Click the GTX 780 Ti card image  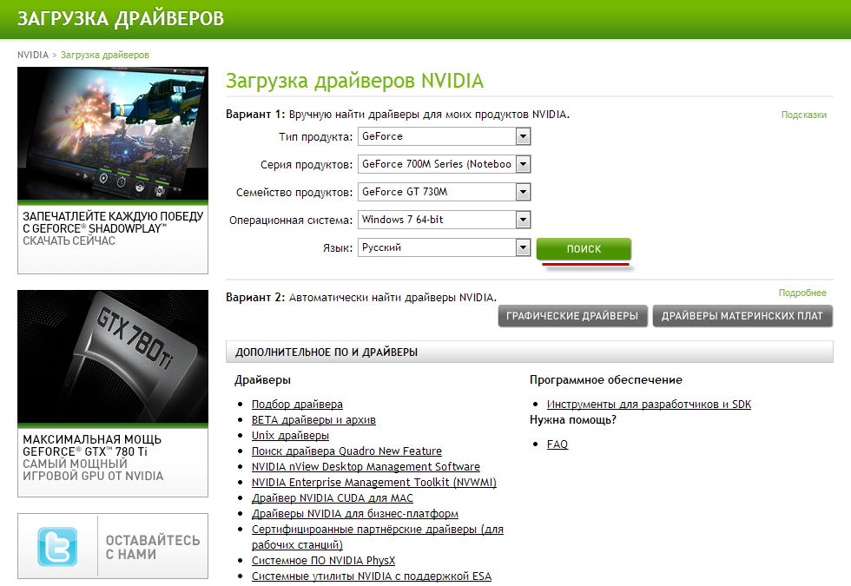pyautogui.click(x=113, y=357)
